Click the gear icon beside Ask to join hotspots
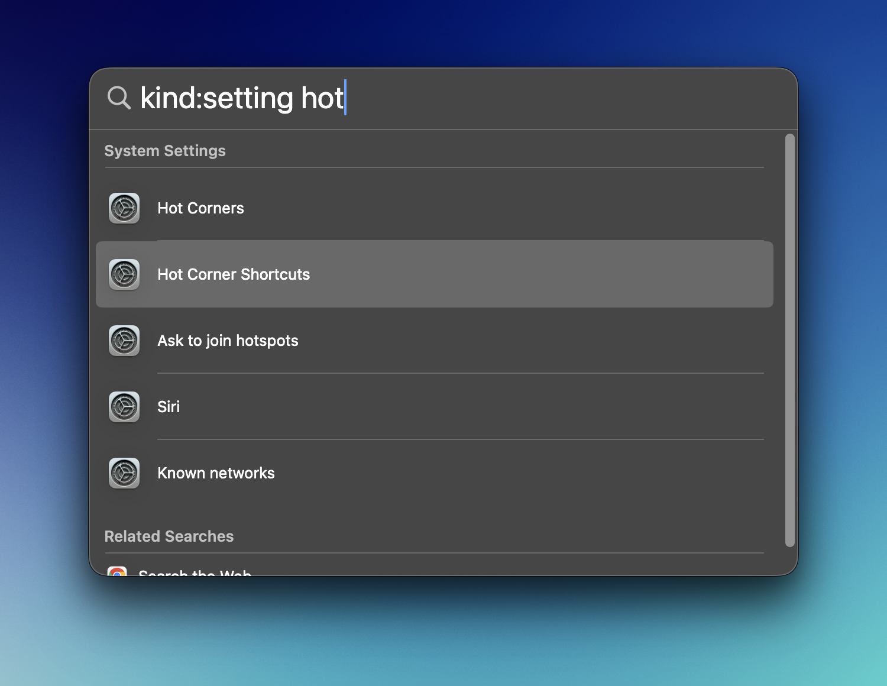 click(124, 341)
